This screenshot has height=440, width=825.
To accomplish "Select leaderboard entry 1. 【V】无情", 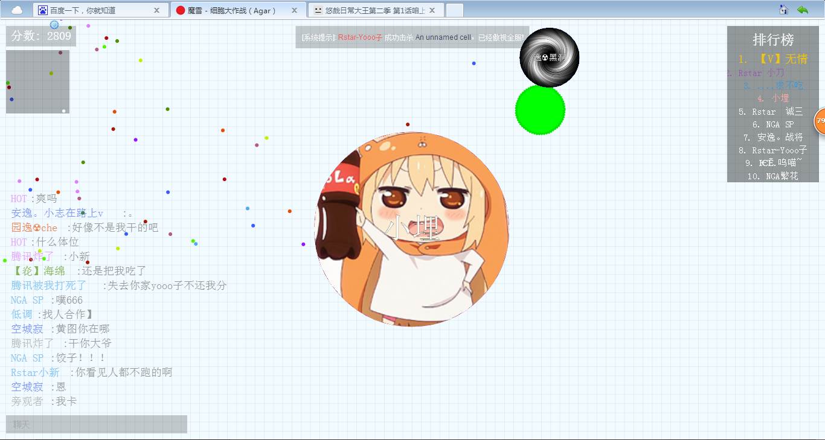I will click(772, 59).
